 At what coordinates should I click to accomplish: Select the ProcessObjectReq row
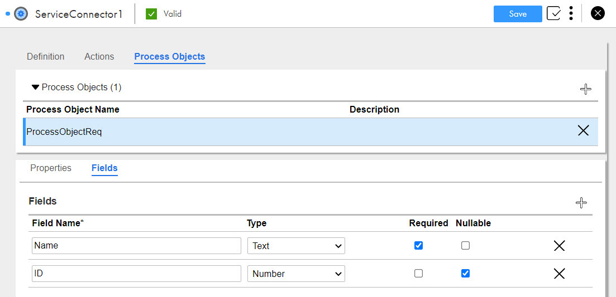[311, 132]
